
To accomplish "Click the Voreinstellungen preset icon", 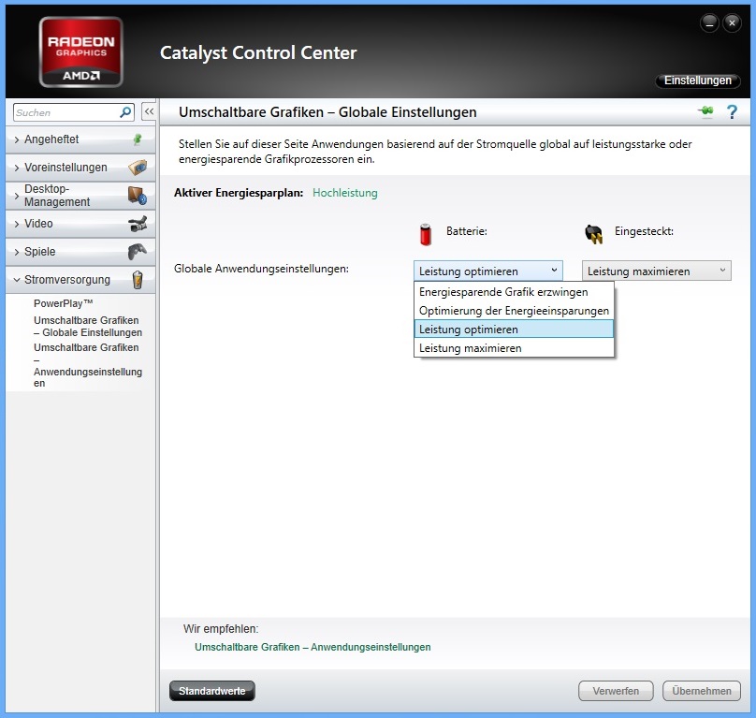I will pyautogui.click(x=138, y=168).
